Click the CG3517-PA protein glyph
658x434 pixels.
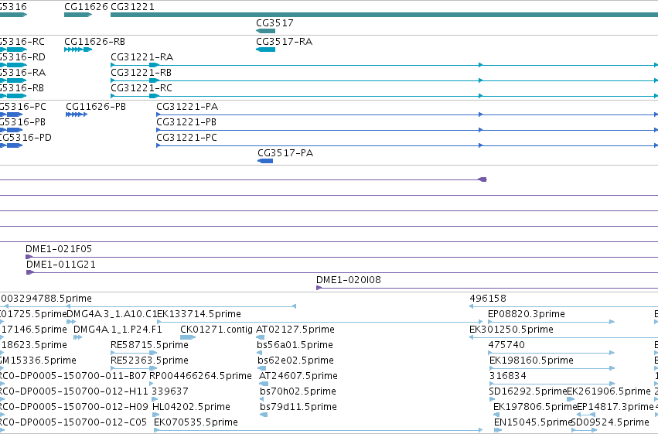(265, 161)
